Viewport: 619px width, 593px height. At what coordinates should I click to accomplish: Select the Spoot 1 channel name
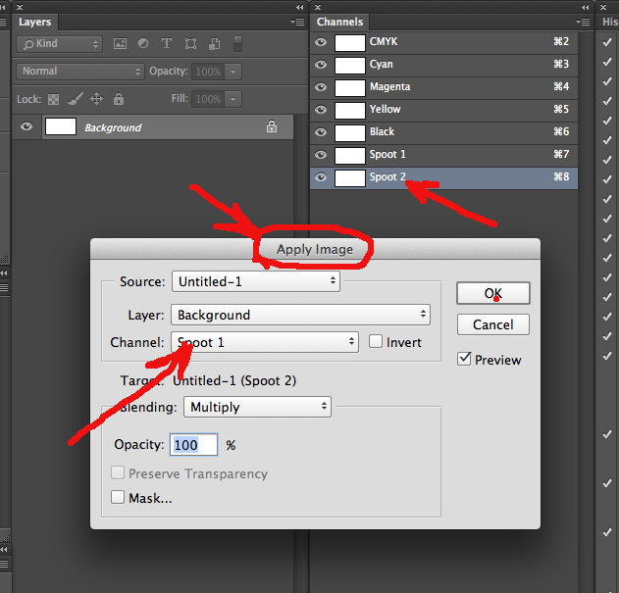(x=387, y=154)
